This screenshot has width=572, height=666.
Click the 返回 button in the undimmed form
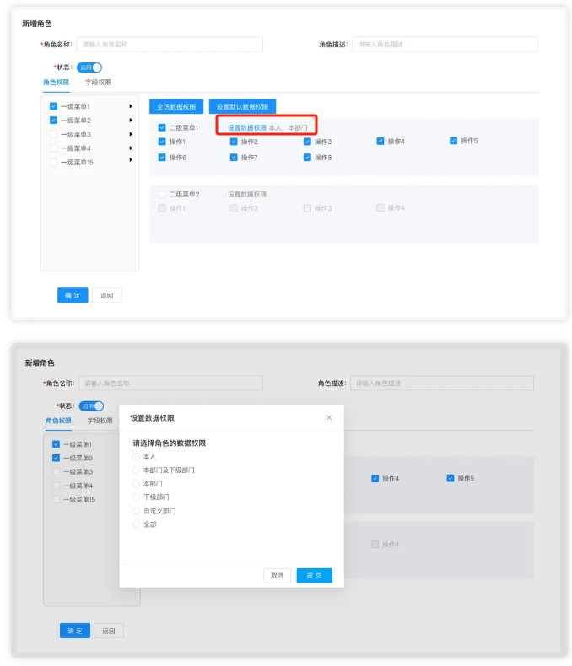click(106, 295)
